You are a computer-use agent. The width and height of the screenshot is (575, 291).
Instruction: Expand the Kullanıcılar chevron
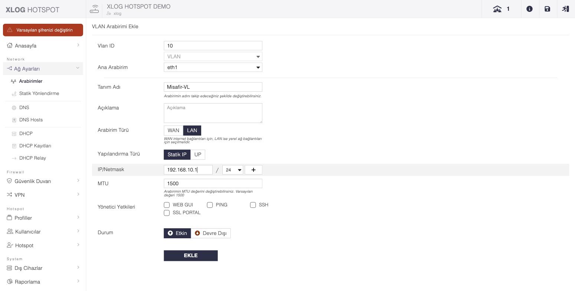[78, 231]
